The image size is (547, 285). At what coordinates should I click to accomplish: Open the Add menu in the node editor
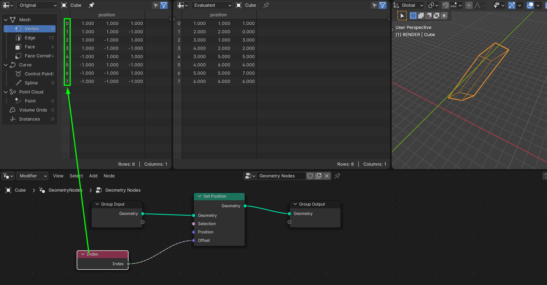[93, 176]
